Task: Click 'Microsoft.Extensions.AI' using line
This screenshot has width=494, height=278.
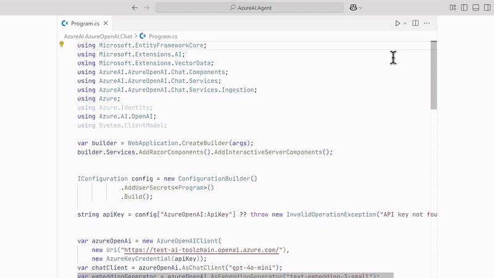Action: [132, 54]
